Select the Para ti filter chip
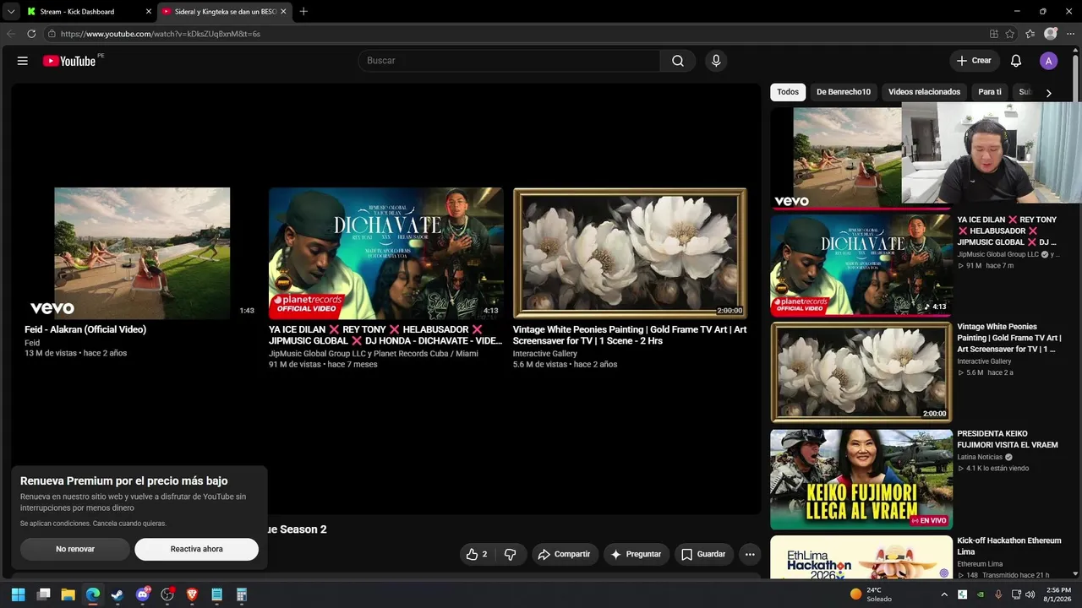Image resolution: width=1082 pixels, height=608 pixels. (x=990, y=92)
